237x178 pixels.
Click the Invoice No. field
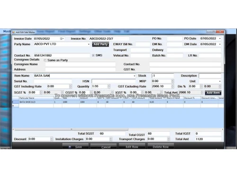(x=109, y=38)
